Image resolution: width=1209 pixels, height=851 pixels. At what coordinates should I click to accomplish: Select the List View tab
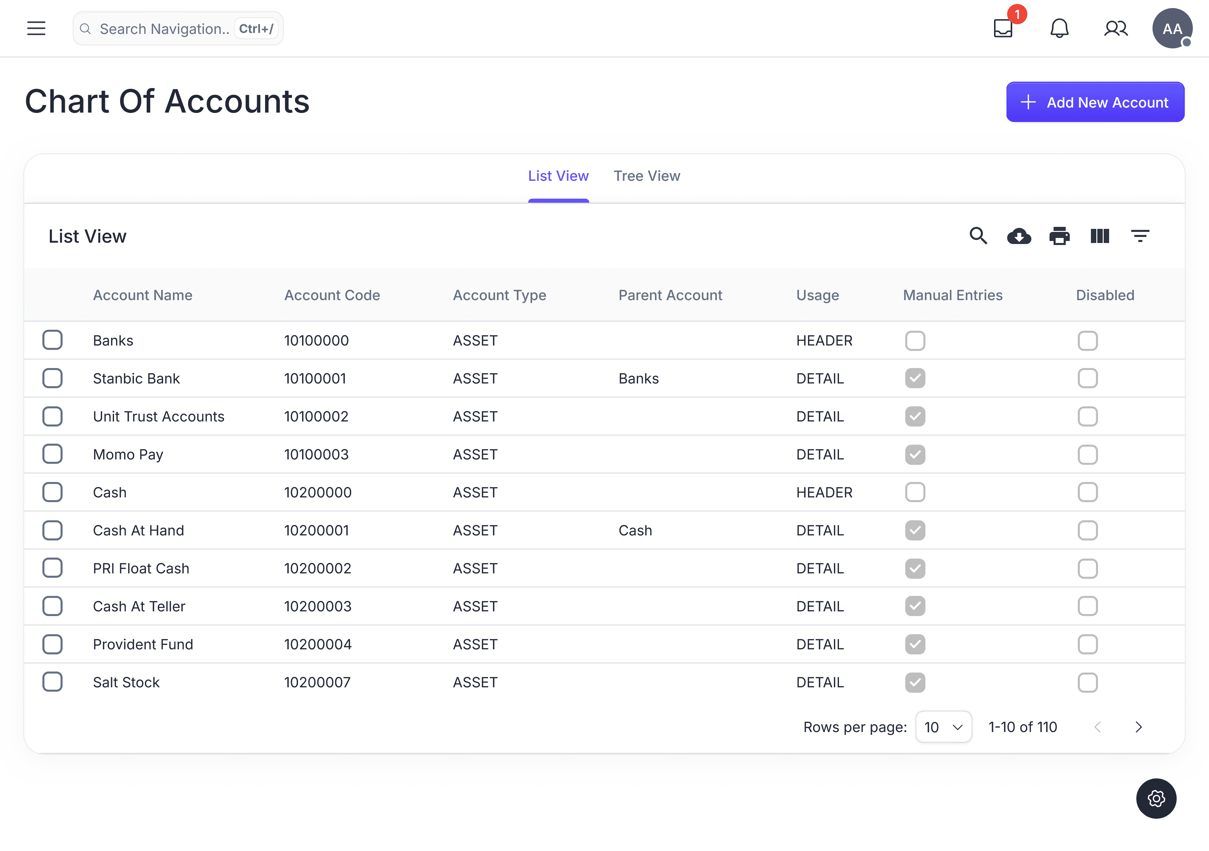pos(558,176)
